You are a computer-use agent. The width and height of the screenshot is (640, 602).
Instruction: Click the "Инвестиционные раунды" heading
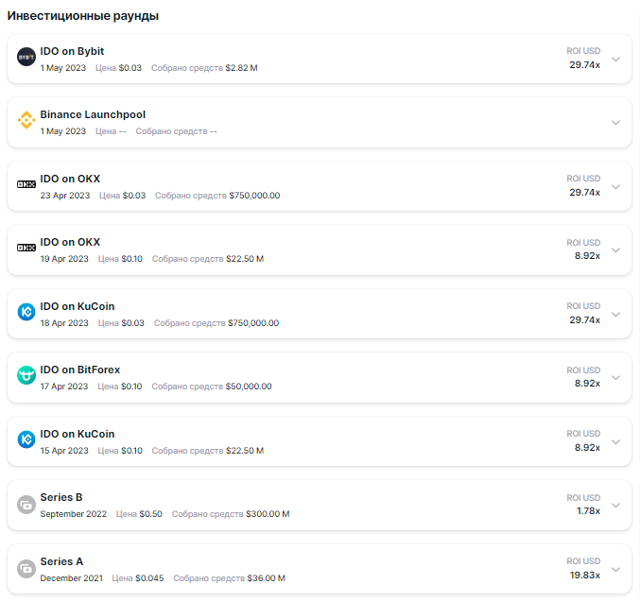point(83,16)
